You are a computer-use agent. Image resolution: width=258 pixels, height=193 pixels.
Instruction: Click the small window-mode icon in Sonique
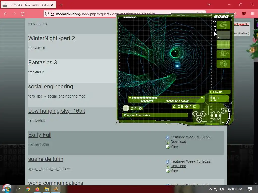(x=215, y=26)
